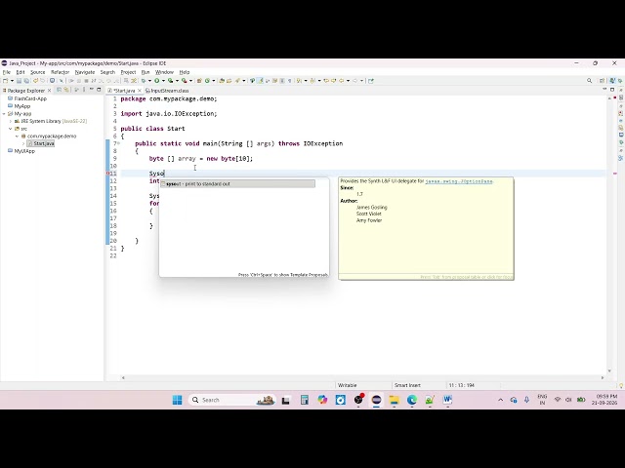Switch to the InputStream.class editor tab
This screenshot has width=625, height=468.
click(167, 91)
